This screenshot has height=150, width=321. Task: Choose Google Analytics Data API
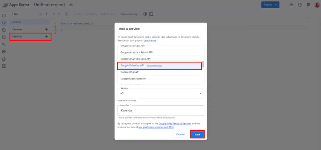(135, 59)
